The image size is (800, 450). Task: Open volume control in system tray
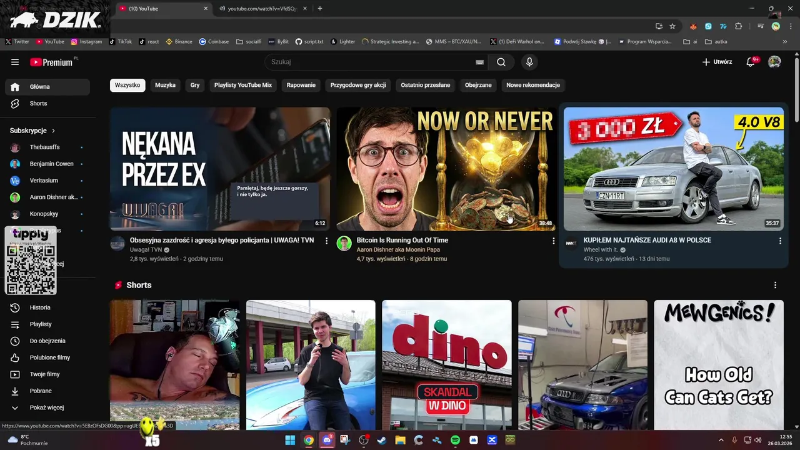(757, 440)
